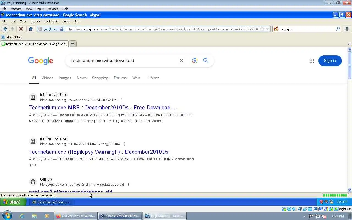Click XP tray red security shield icon
The image size is (352, 220).
tap(321, 202)
